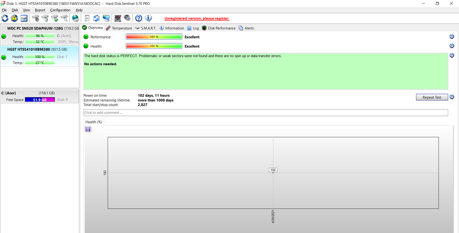Select the WDC PC SN520 disk entry

click(x=40, y=35)
